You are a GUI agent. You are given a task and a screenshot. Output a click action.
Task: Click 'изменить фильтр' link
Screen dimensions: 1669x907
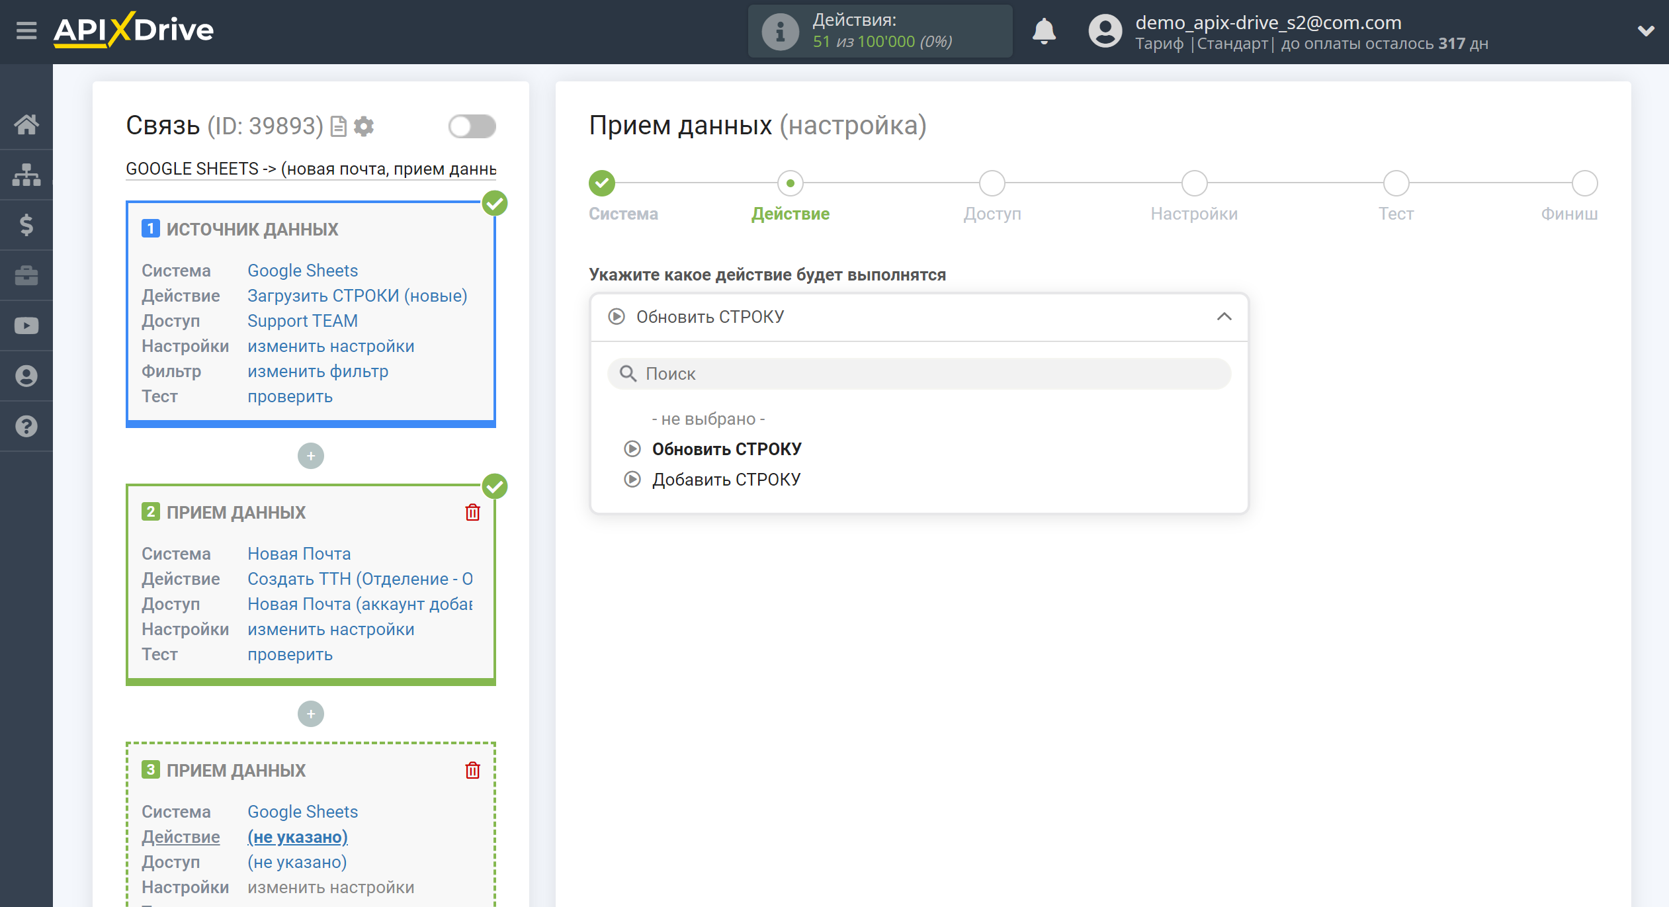(318, 370)
